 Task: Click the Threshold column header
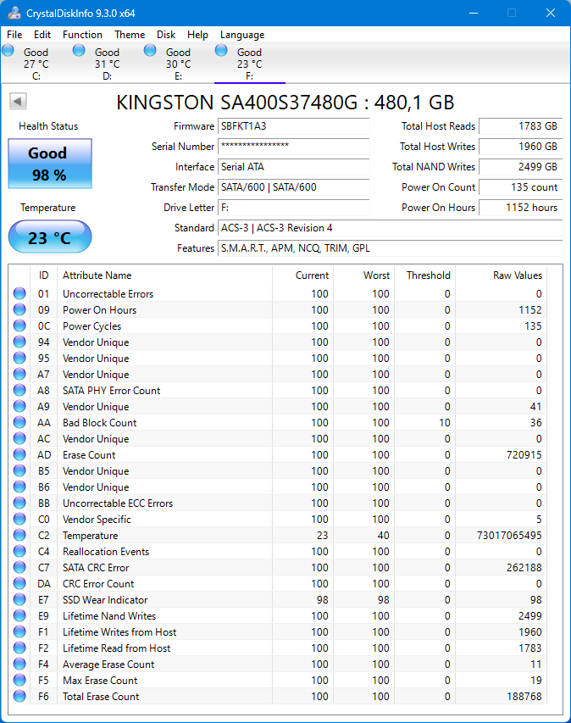coord(425,275)
